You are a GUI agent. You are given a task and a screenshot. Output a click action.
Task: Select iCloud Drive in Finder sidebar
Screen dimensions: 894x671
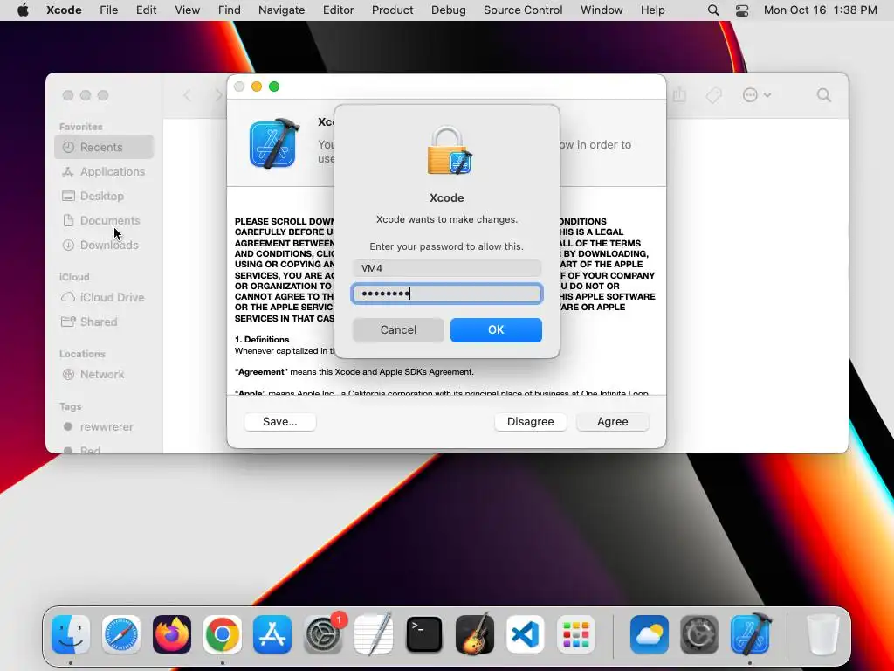coord(104,297)
